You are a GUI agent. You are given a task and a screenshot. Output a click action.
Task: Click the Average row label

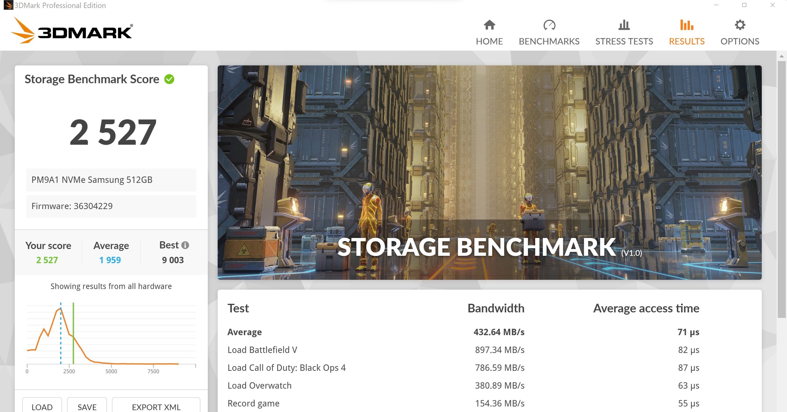(x=245, y=332)
